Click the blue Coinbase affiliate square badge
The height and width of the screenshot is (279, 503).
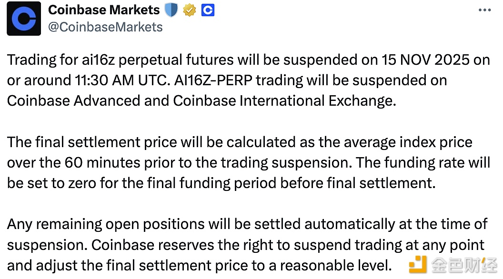[208, 10]
